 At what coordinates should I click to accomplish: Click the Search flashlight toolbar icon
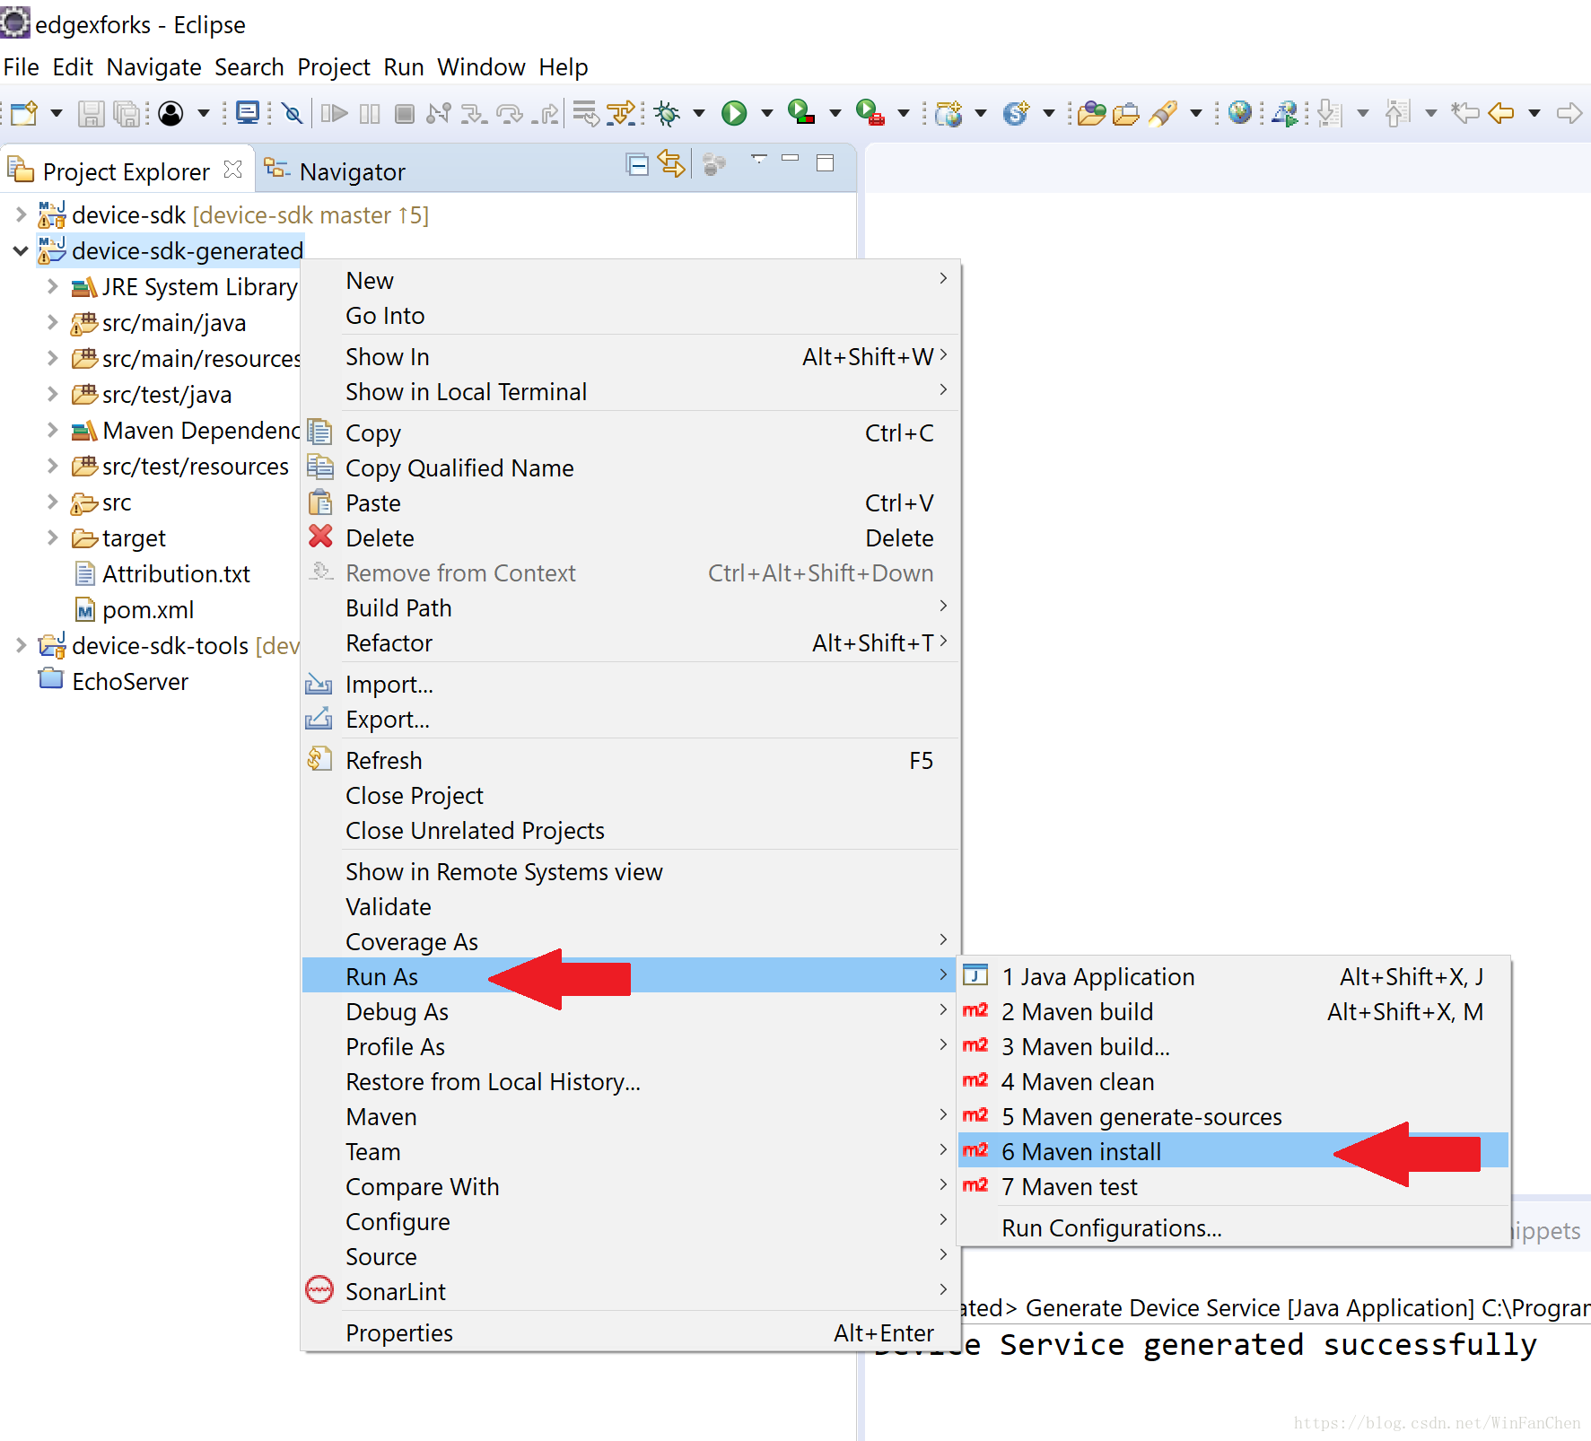coord(1162,113)
